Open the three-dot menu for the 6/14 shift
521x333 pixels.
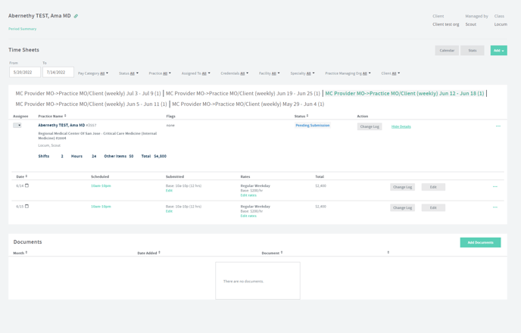click(495, 187)
